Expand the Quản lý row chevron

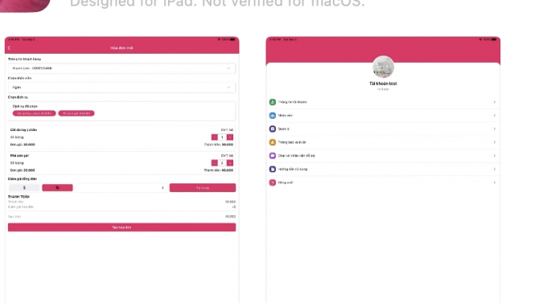pos(494,129)
